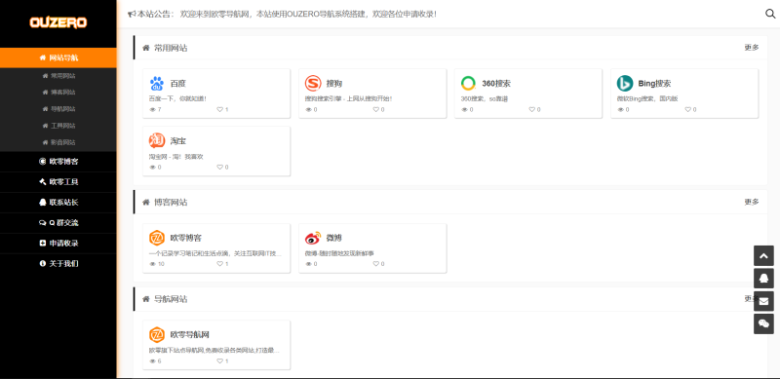Image resolution: width=780 pixels, height=379 pixels.
Task: Open the search magnifier icon
Action: click(770, 14)
